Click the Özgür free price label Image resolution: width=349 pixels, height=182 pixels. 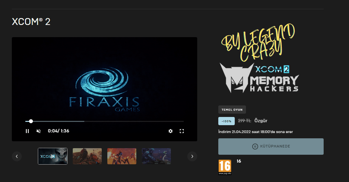pos(261,121)
